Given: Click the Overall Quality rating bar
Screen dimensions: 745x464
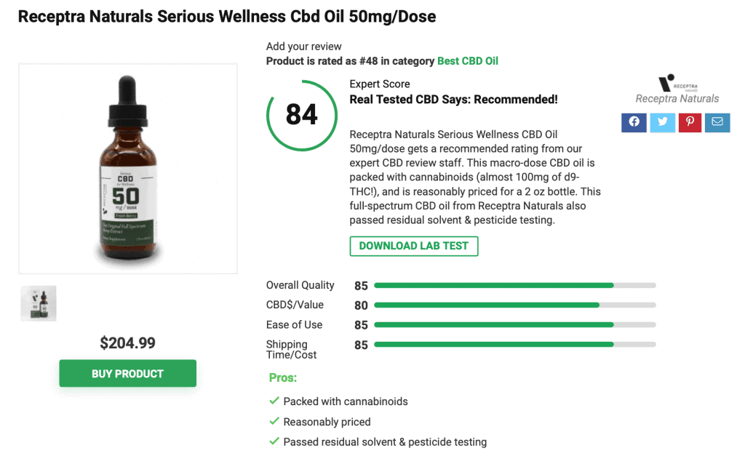Looking at the screenshot, I should (514, 285).
